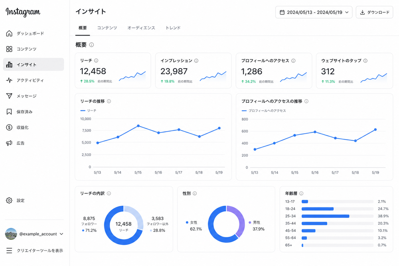Click 12,458 reach value
The width and height of the screenshot is (399, 266).
[x=93, y=71]
